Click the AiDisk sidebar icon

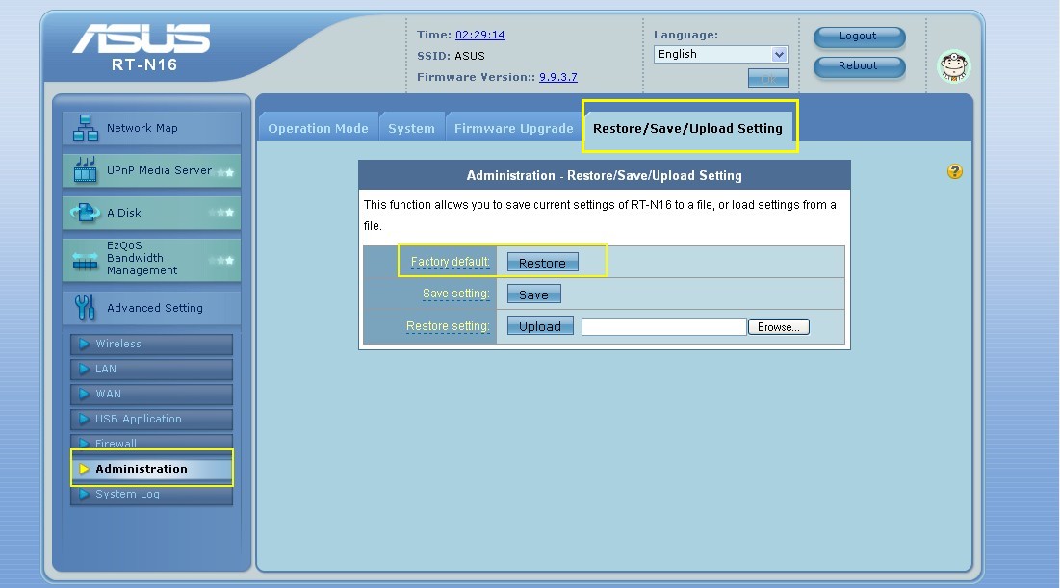(x=86, y=213)
